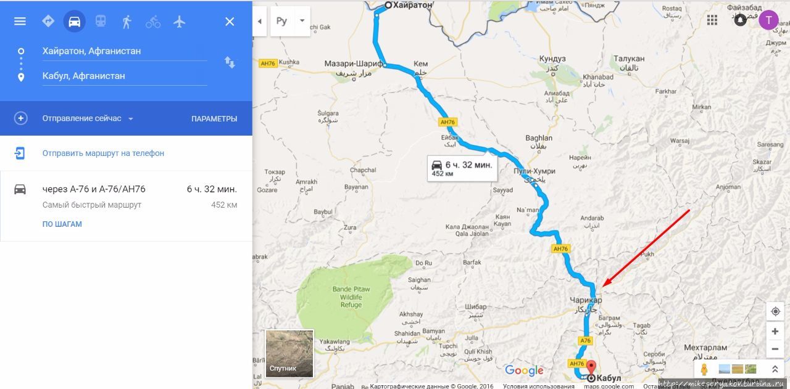
Task: Click Отправить маршрут на телефон link
Action: point(103,153)
